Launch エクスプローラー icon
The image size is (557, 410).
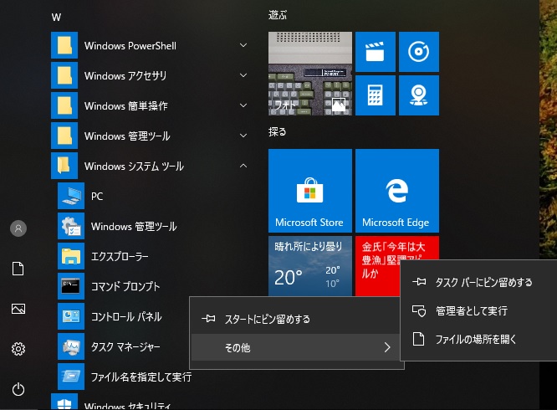71,256
